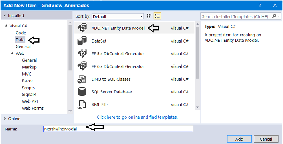Select the ADO.NET Entity Data Model icon
The image size is (283, 144).
tap(82, 28)
